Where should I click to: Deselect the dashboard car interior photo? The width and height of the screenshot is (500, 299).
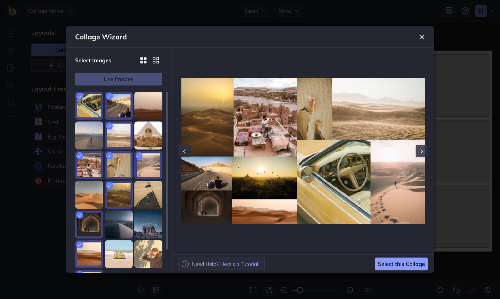tap(89, 106)
